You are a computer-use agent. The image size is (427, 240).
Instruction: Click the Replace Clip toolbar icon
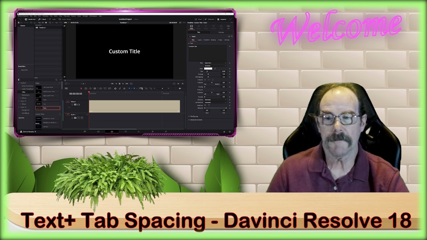110,88
